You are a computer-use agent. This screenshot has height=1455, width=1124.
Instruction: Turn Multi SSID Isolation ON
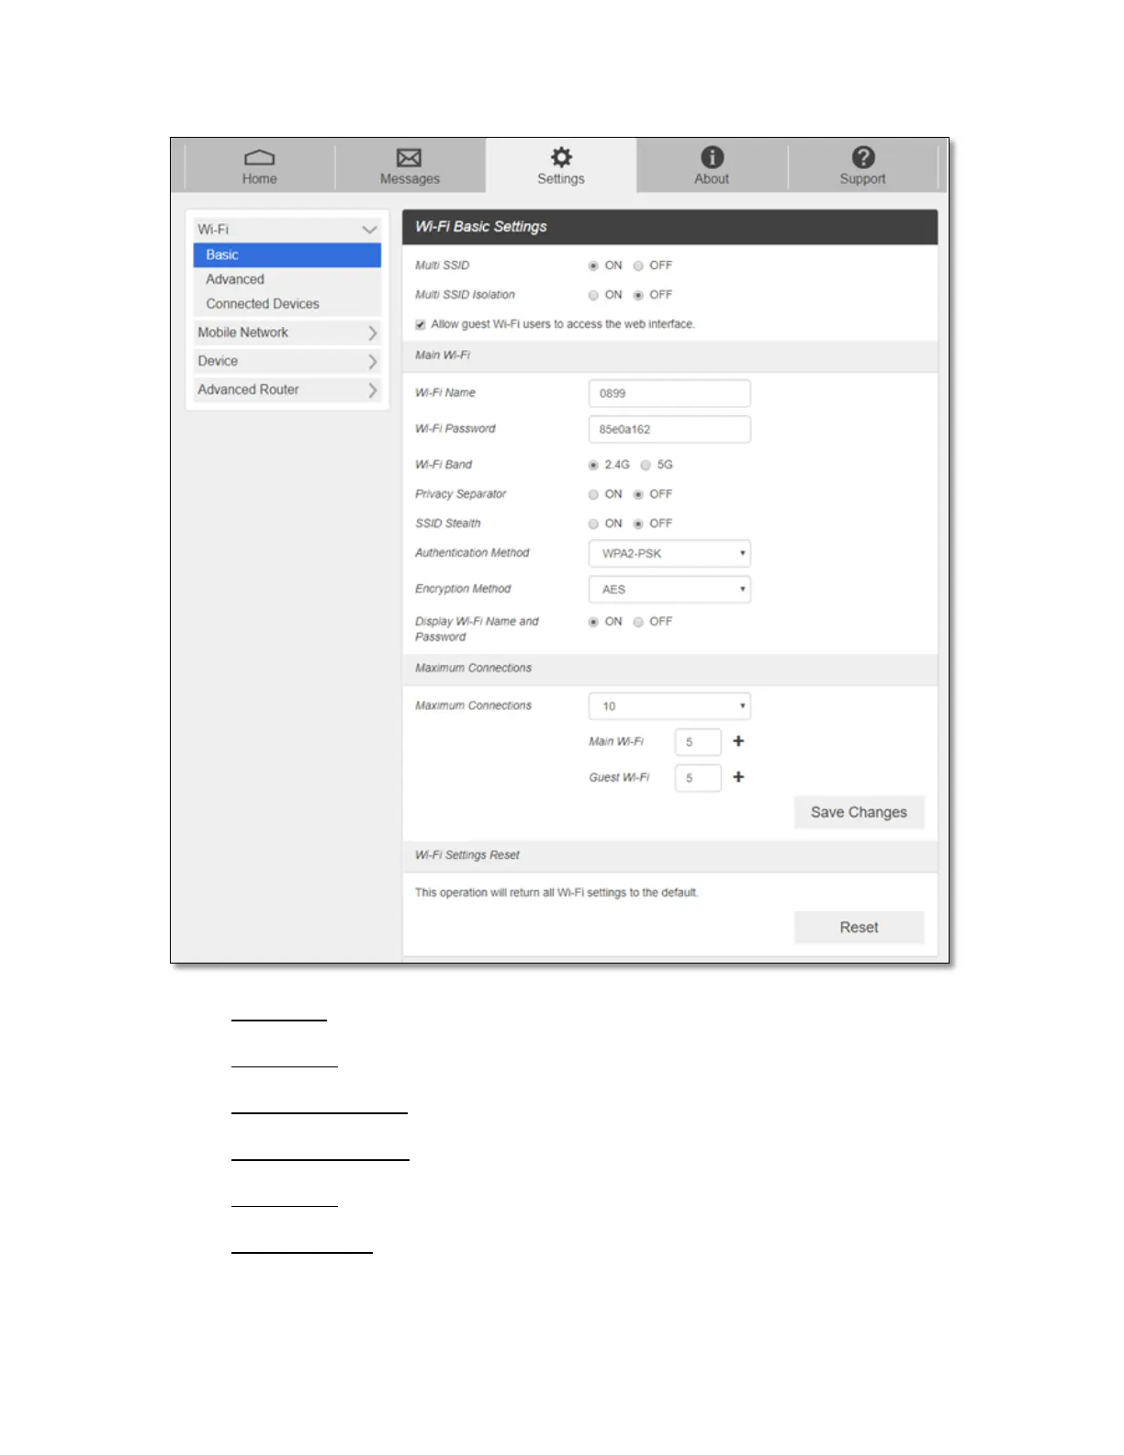593,296
